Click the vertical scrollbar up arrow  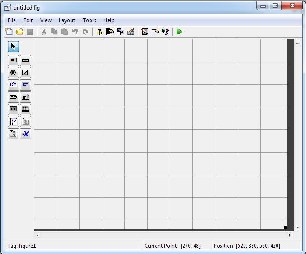point(298,43)
